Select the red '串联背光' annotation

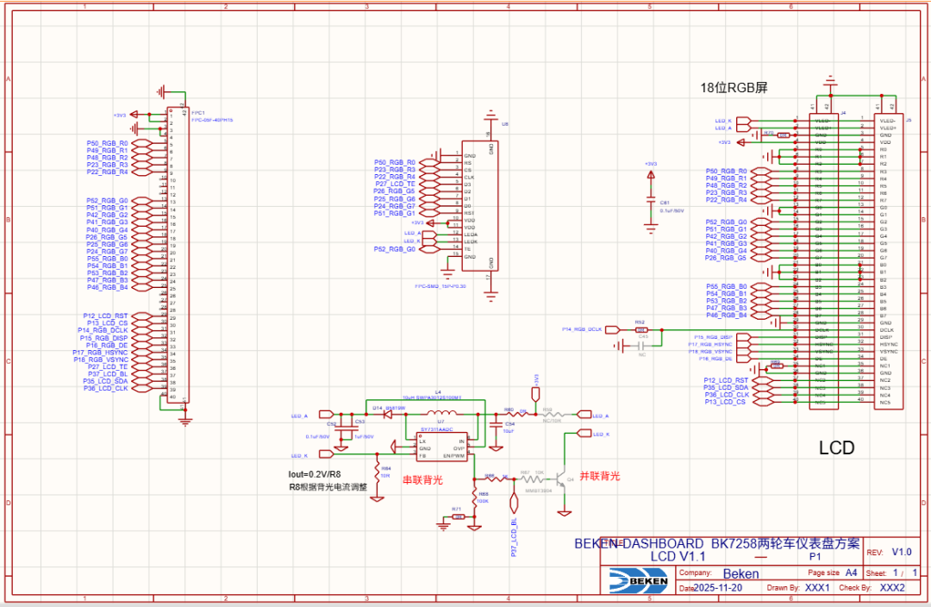coord(422,480)
